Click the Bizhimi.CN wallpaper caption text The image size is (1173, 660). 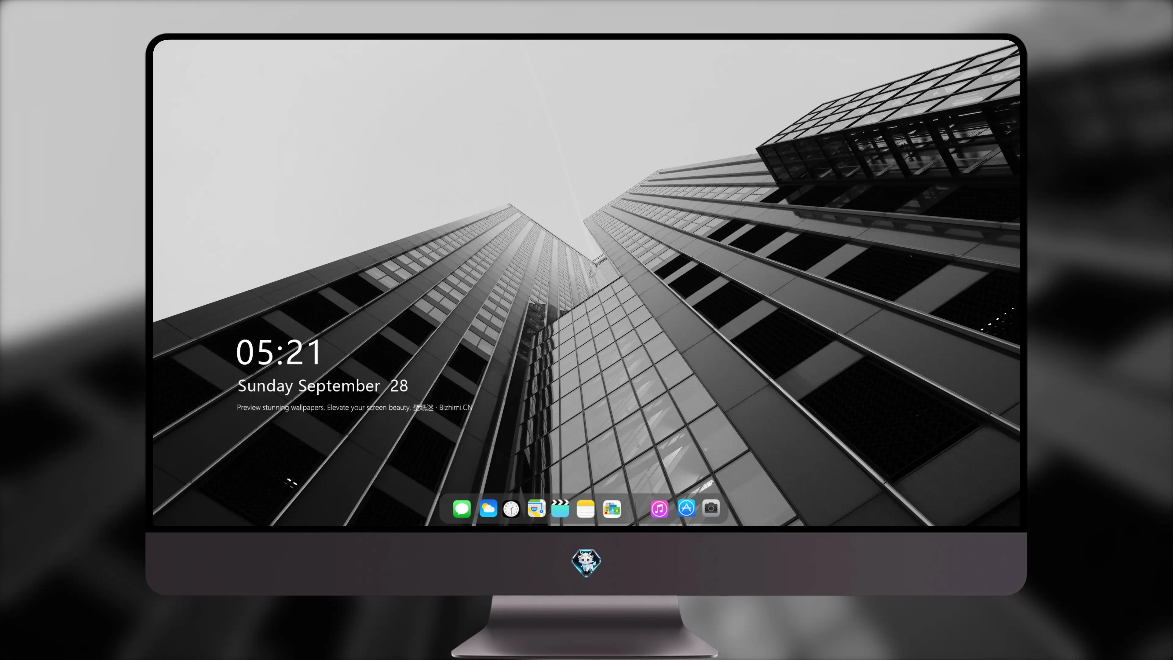coord(355,407)
